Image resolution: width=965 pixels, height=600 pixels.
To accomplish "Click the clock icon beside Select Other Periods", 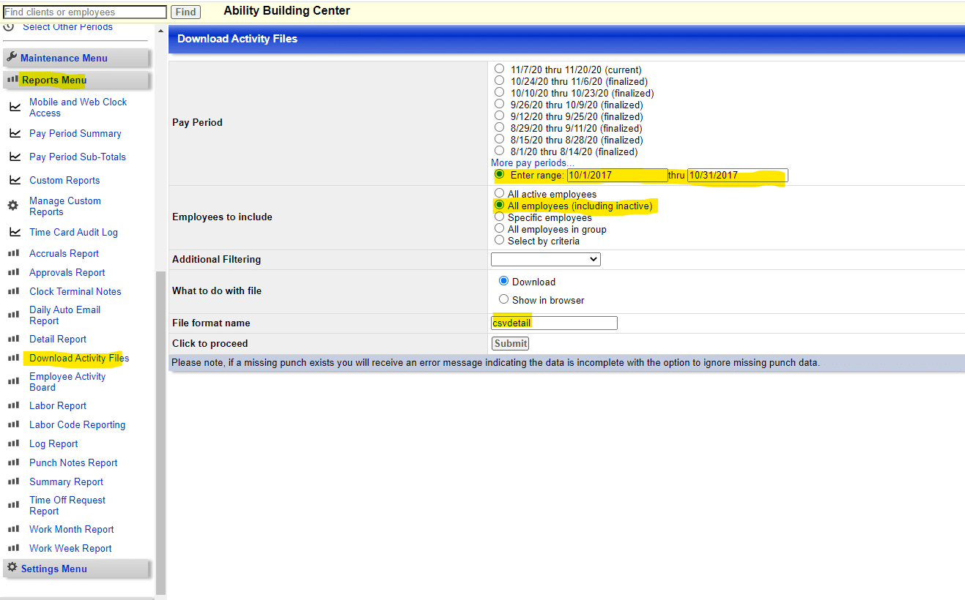I will [9, 26].
